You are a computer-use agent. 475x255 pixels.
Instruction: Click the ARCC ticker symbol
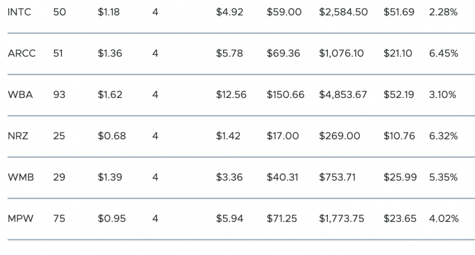pos(21,53)
